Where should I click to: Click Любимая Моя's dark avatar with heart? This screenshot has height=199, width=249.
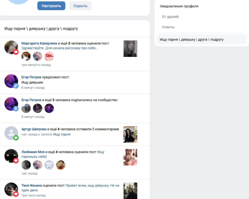(11, 156)
